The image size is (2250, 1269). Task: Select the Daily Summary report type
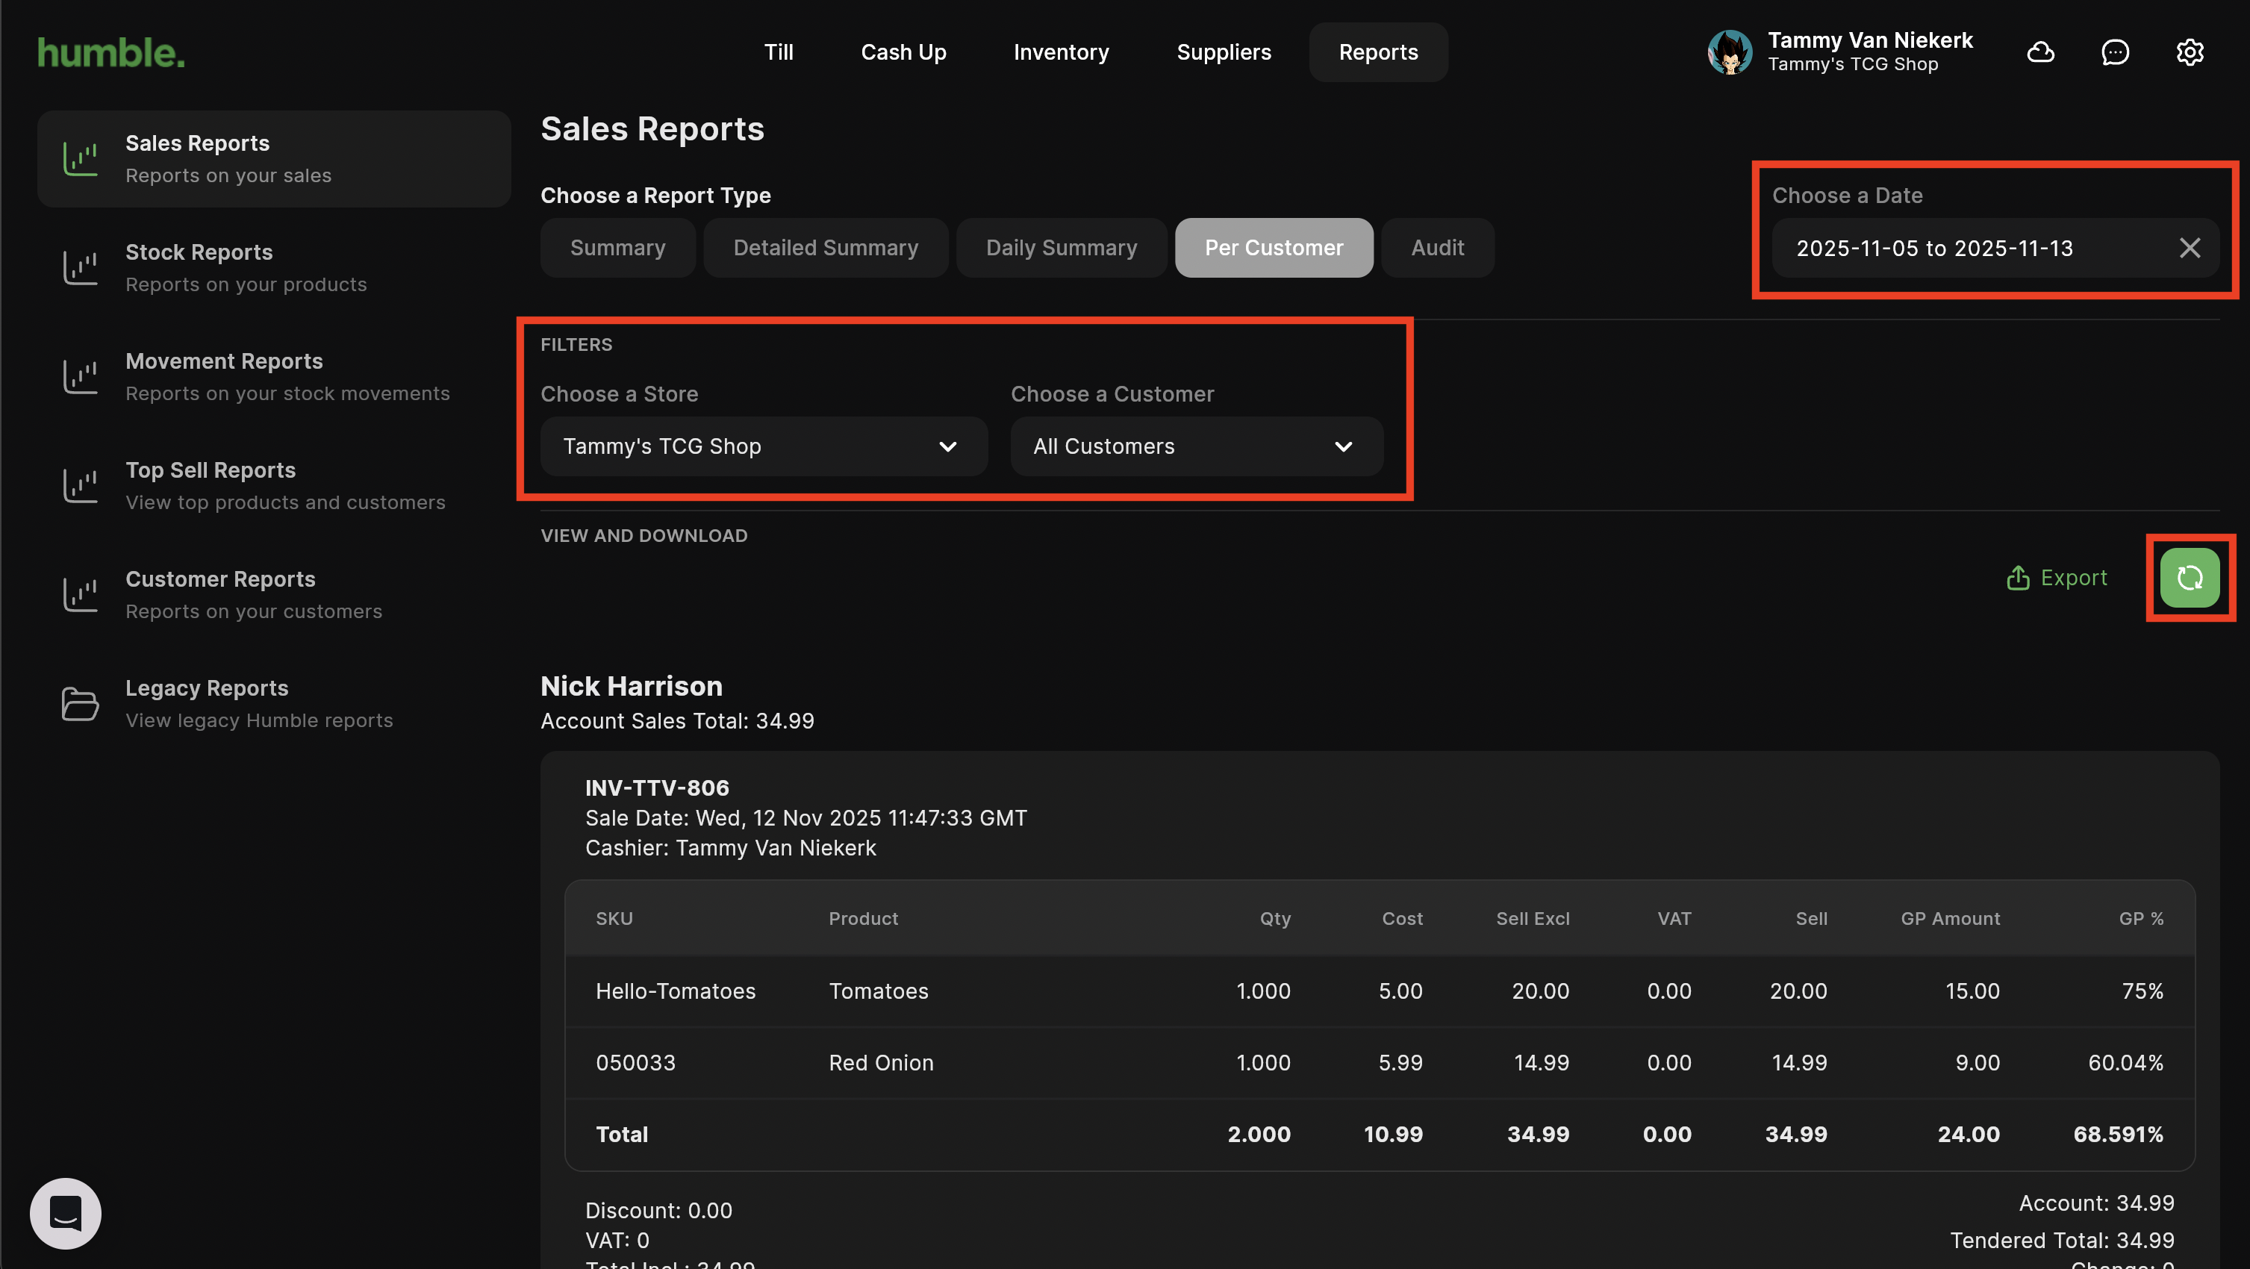(x=1060, y=248)
